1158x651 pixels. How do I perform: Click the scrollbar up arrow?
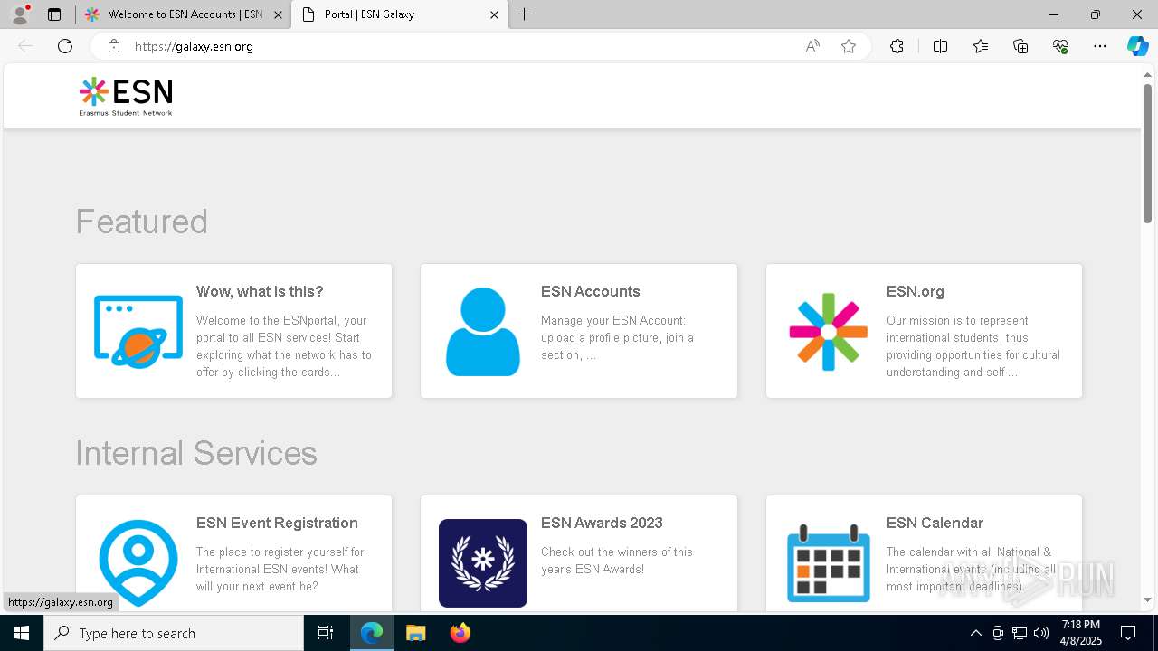(1147, 73)
